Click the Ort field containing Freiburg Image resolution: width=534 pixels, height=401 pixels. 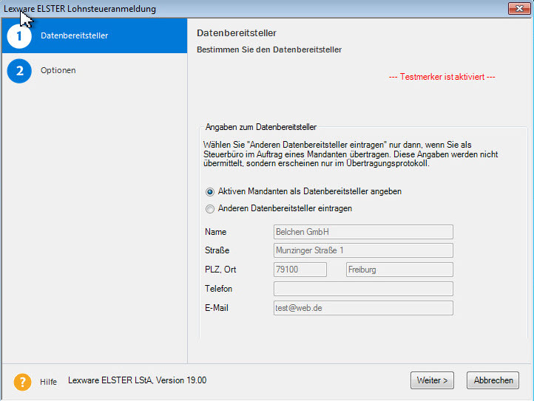coord(399,270)
